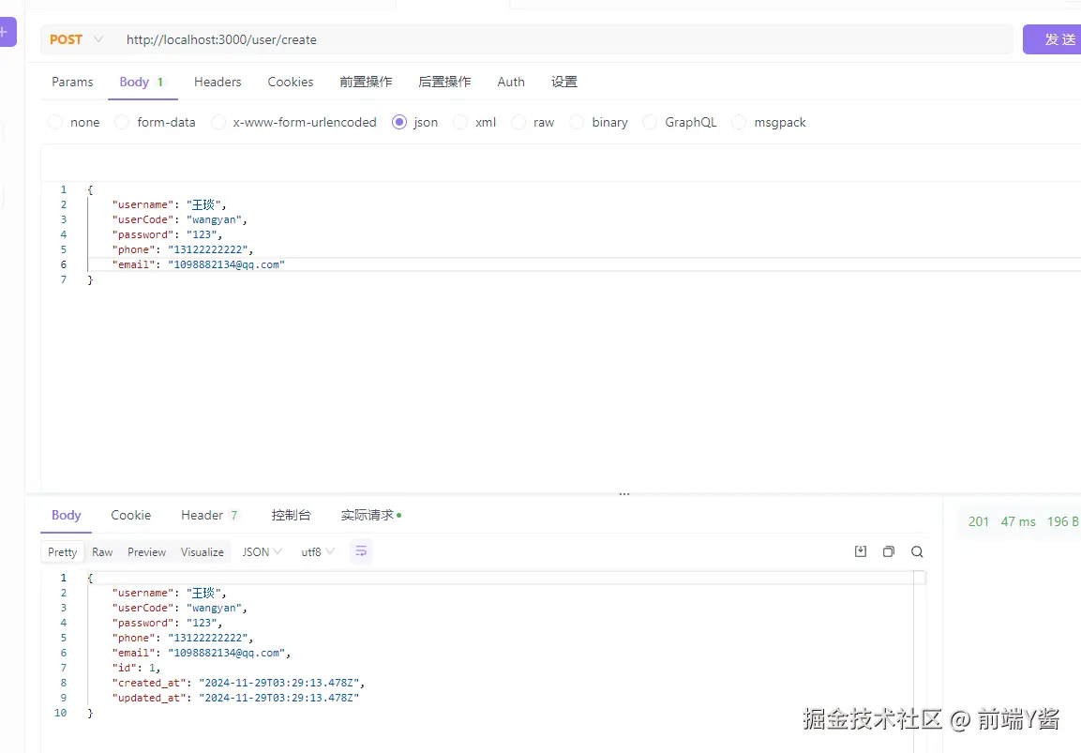
Task: Open the response Cookie tab
Action: [131, 515]
